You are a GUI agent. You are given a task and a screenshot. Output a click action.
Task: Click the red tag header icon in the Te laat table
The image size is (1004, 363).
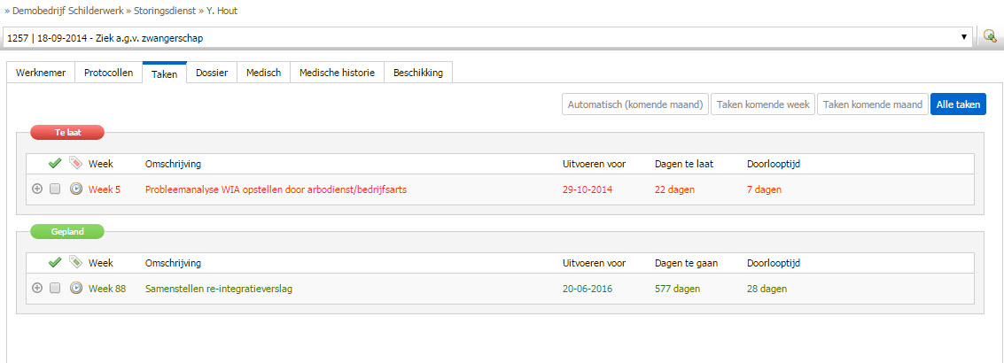coord(75,163)
